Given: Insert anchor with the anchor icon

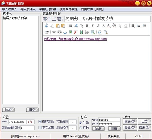Looking at the screenshot, I should (65, 32).
